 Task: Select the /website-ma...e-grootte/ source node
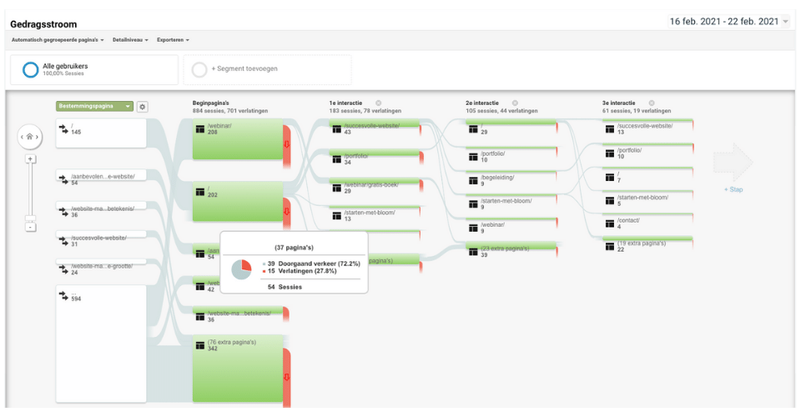click(x=101, y=262)
